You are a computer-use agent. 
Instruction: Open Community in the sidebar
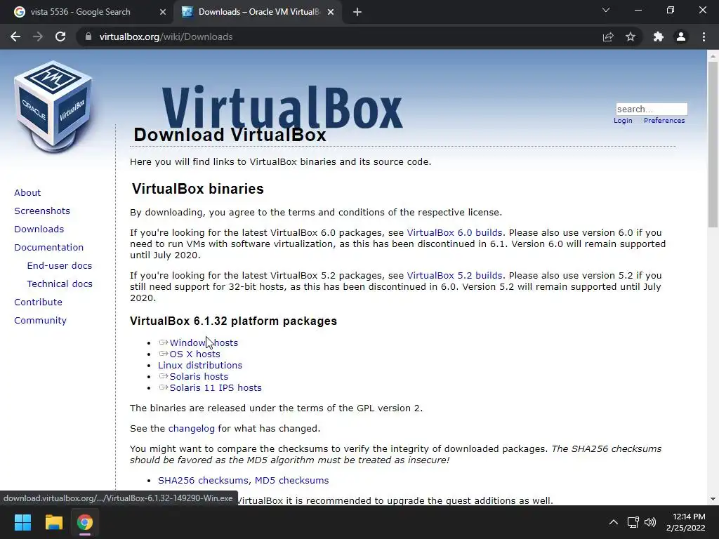point(40,321)
